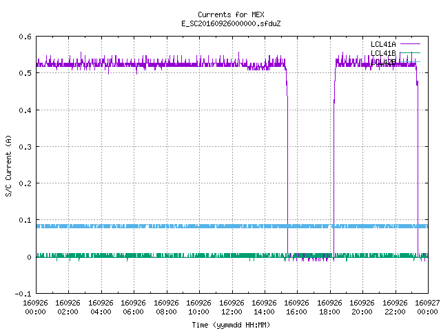The image size is (441, 331).
Task: Click the y-axis tick value 0
Action: [29, 257]
